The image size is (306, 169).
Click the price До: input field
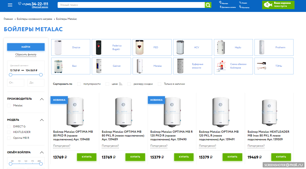[x=36, y=83]
